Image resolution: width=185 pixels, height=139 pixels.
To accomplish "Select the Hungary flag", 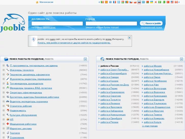I will click(x=123, y=2).
